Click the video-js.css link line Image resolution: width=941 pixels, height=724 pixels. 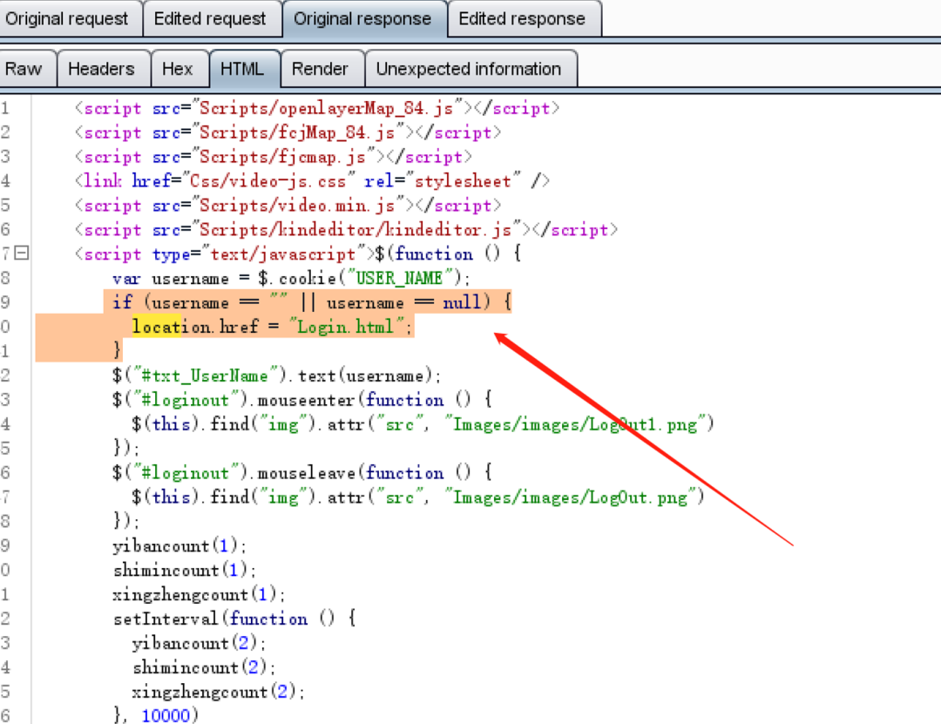pyautogui.click(x=312, y=180)
